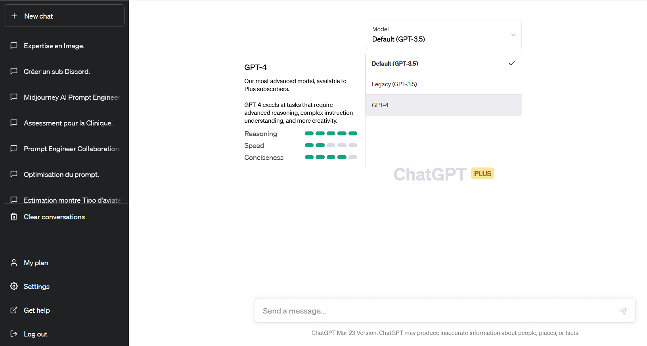The height and width of the screenshot is (346, 647).
Task: Click the ChatGPT Mar 23 Version link
Action: (344, 333)
